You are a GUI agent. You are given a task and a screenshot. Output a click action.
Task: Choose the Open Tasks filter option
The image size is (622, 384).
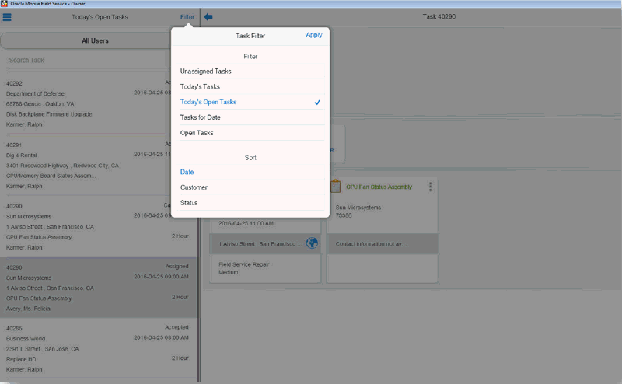250,133
